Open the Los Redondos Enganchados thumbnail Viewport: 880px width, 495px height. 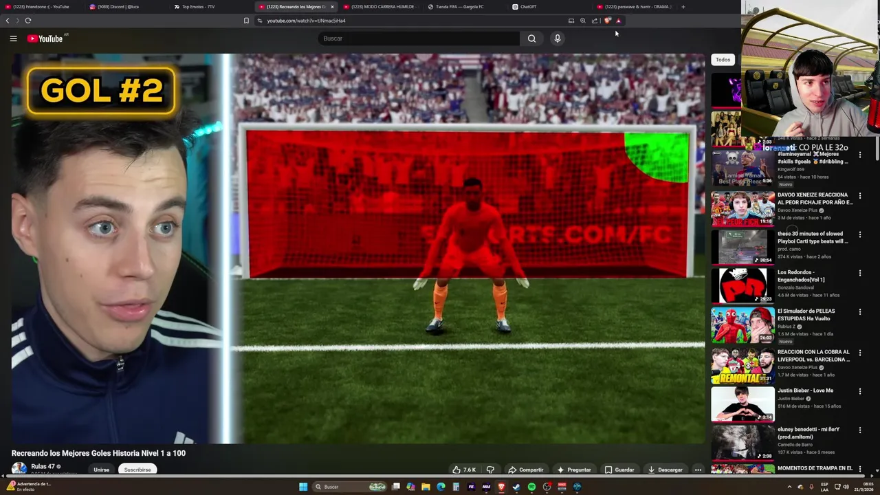(742, 285)
